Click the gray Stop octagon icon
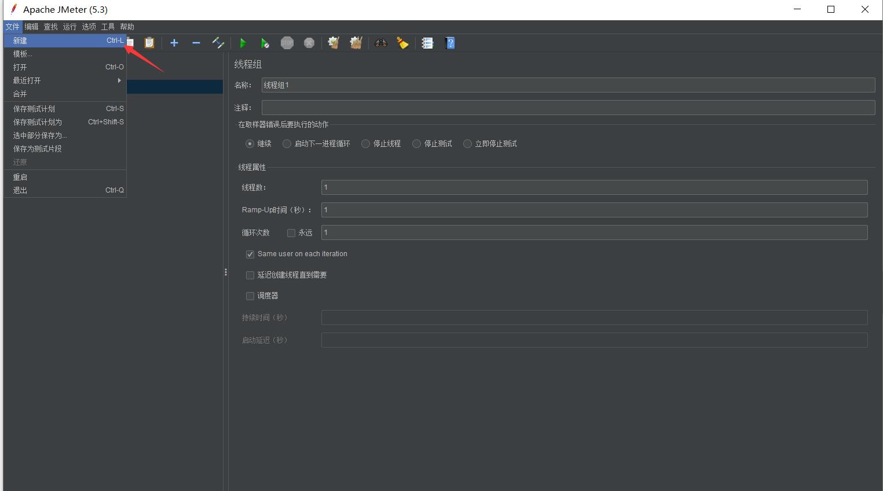The width and height of the screenshot is (883, 491). 287,43
